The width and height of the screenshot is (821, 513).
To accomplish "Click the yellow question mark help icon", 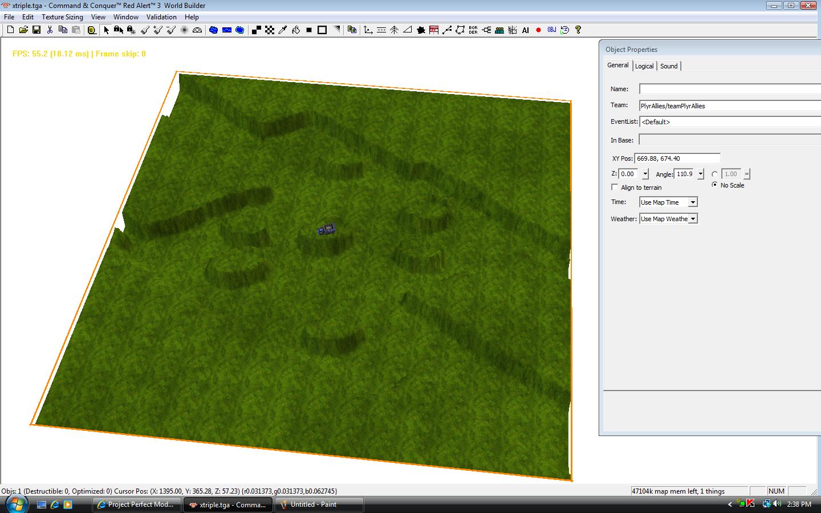I will point(578,30).
